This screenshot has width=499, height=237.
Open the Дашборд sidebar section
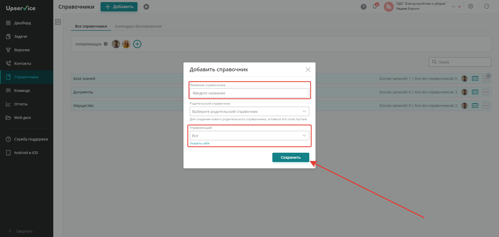pos(27,23)
